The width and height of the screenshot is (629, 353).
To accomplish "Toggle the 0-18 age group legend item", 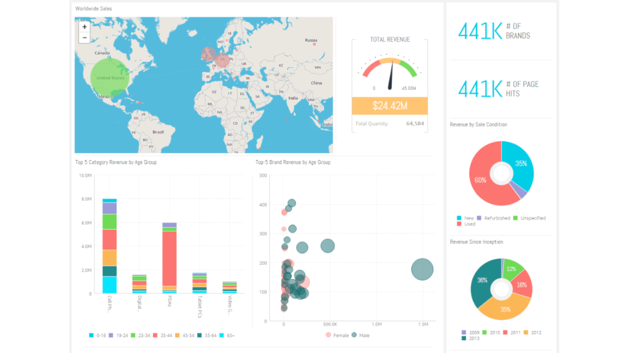I will click(x=98, y=335).
